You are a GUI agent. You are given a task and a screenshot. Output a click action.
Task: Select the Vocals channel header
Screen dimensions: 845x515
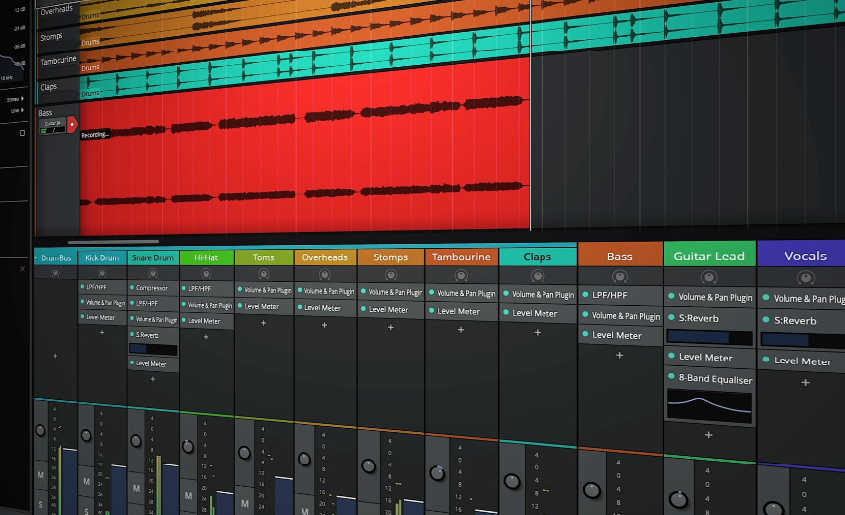point(804,256)
